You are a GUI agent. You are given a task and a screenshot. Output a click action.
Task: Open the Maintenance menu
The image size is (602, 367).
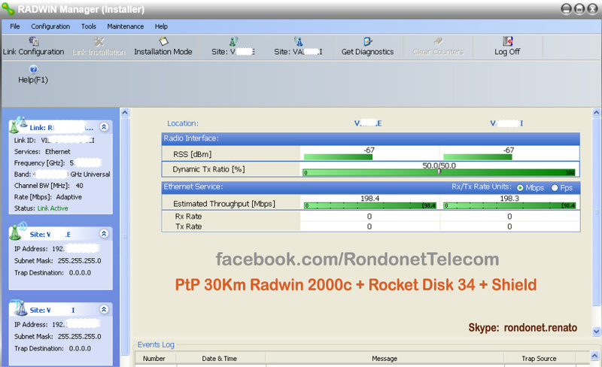click(125, 26)
